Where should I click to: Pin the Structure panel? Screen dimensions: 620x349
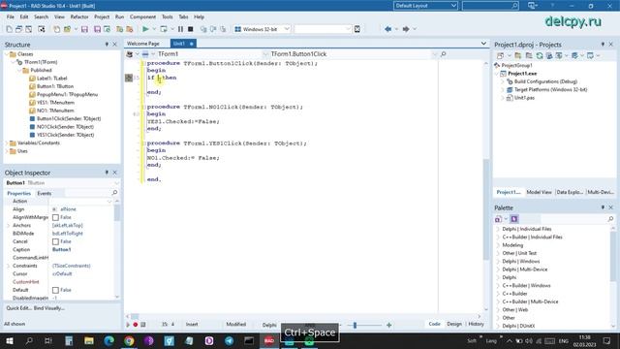tap(107, 45)
